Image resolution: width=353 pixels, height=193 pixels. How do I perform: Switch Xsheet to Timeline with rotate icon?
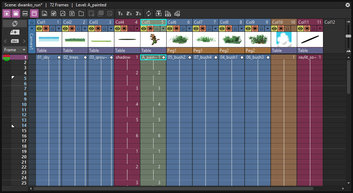coord(15,23)
